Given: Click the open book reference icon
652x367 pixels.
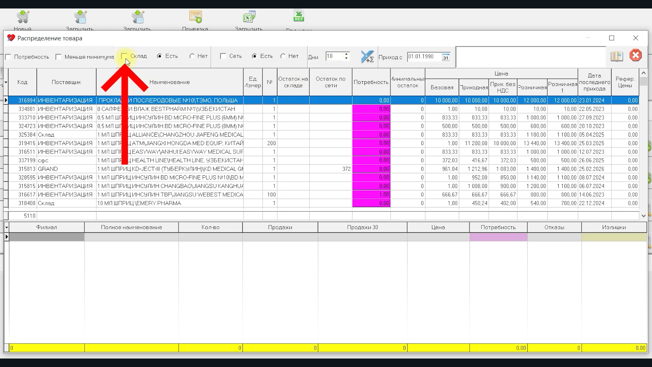Looking at the screenshot, I should coord(617,56).
